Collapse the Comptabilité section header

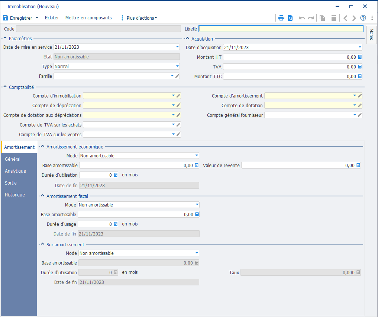pyautogui.click(x=5, y=87)
